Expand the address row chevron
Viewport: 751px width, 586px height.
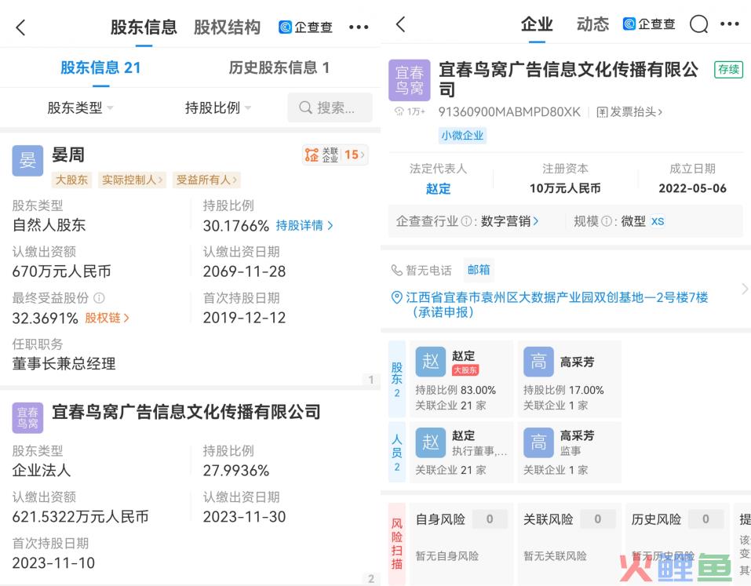[x=744, y=289]
